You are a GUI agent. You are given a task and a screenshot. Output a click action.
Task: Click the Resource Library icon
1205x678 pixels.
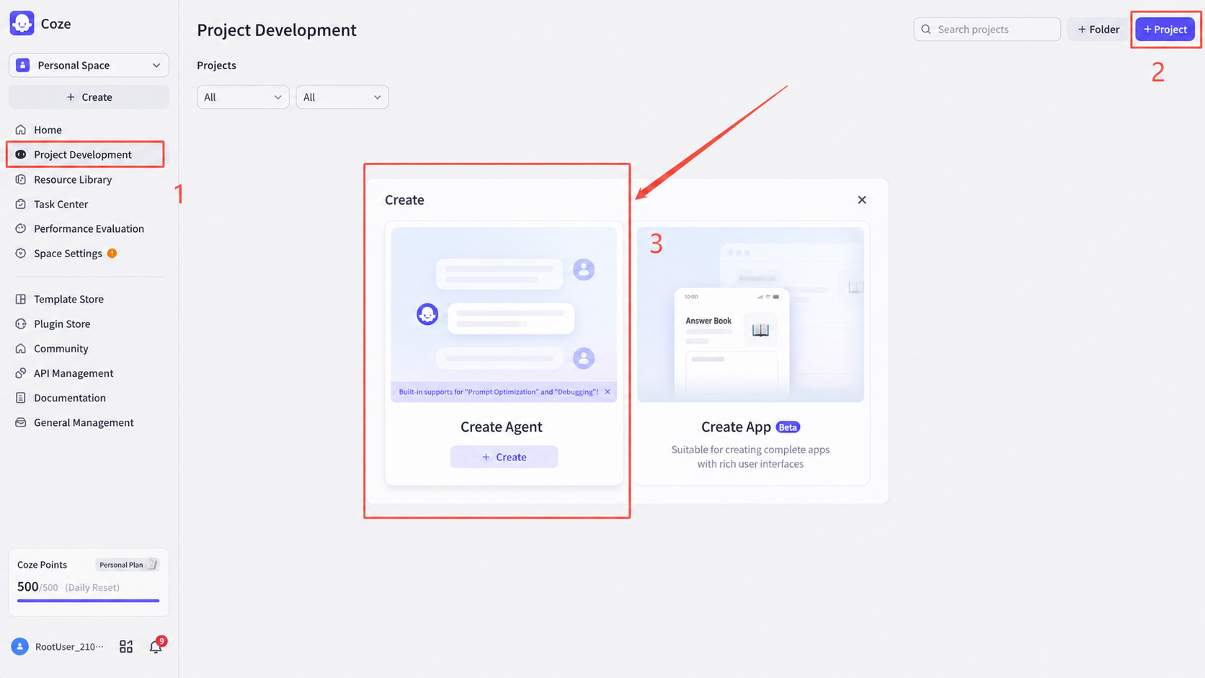[21, 179]
